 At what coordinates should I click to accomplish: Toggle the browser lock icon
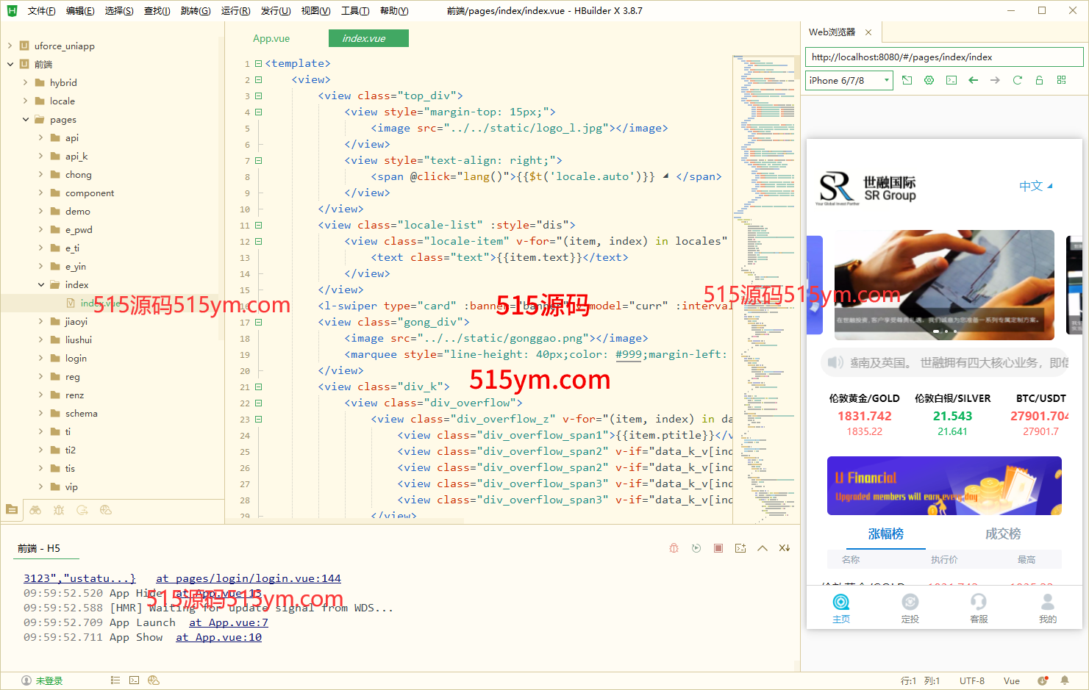click(1039, 80)
